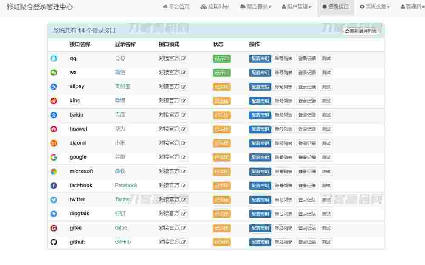The width and height of the screenshot is (425, 265).
Task: Toggle the green 已开启 status for wx
Action: click(222, 73)
